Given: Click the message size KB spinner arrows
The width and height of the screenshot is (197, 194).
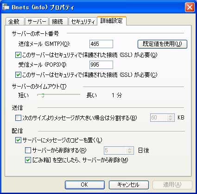Looking at the screenshot, I should click(170, 118).
